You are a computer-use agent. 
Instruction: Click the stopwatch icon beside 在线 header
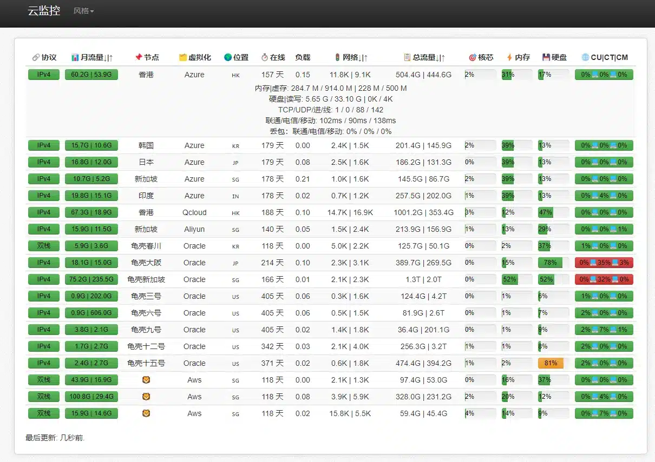[265, 57]
